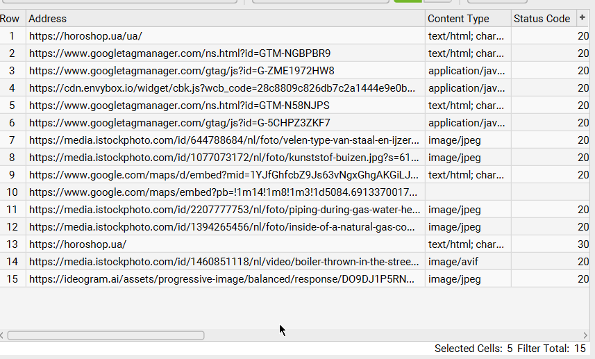Click the horizontal scrollbar's left arrow
Screen dimensions: 595x359
(3, 335)
